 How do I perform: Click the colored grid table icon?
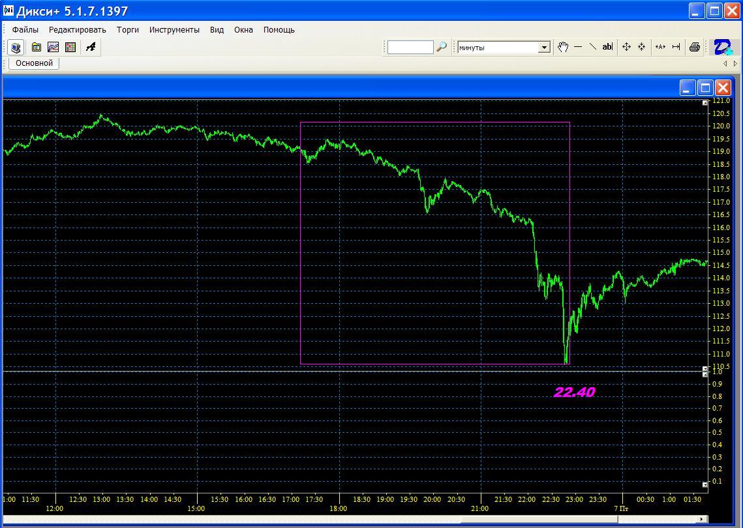70,47
